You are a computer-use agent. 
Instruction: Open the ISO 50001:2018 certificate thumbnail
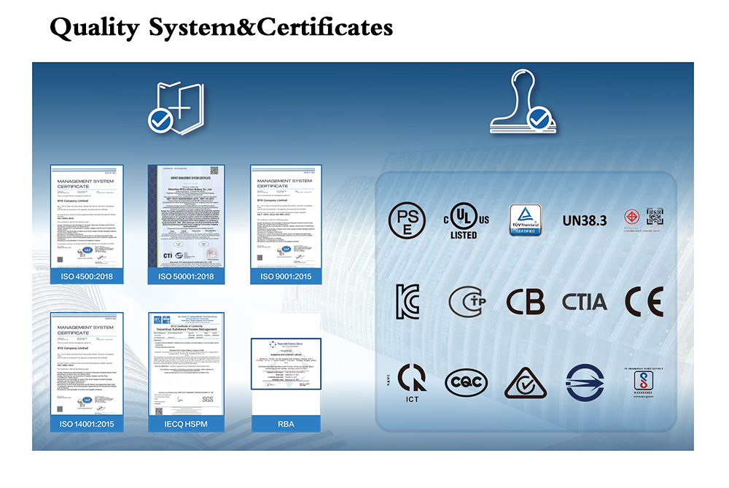[186, 217]
